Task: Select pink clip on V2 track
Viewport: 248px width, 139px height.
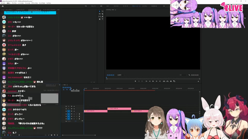Action: click(119, 109)
